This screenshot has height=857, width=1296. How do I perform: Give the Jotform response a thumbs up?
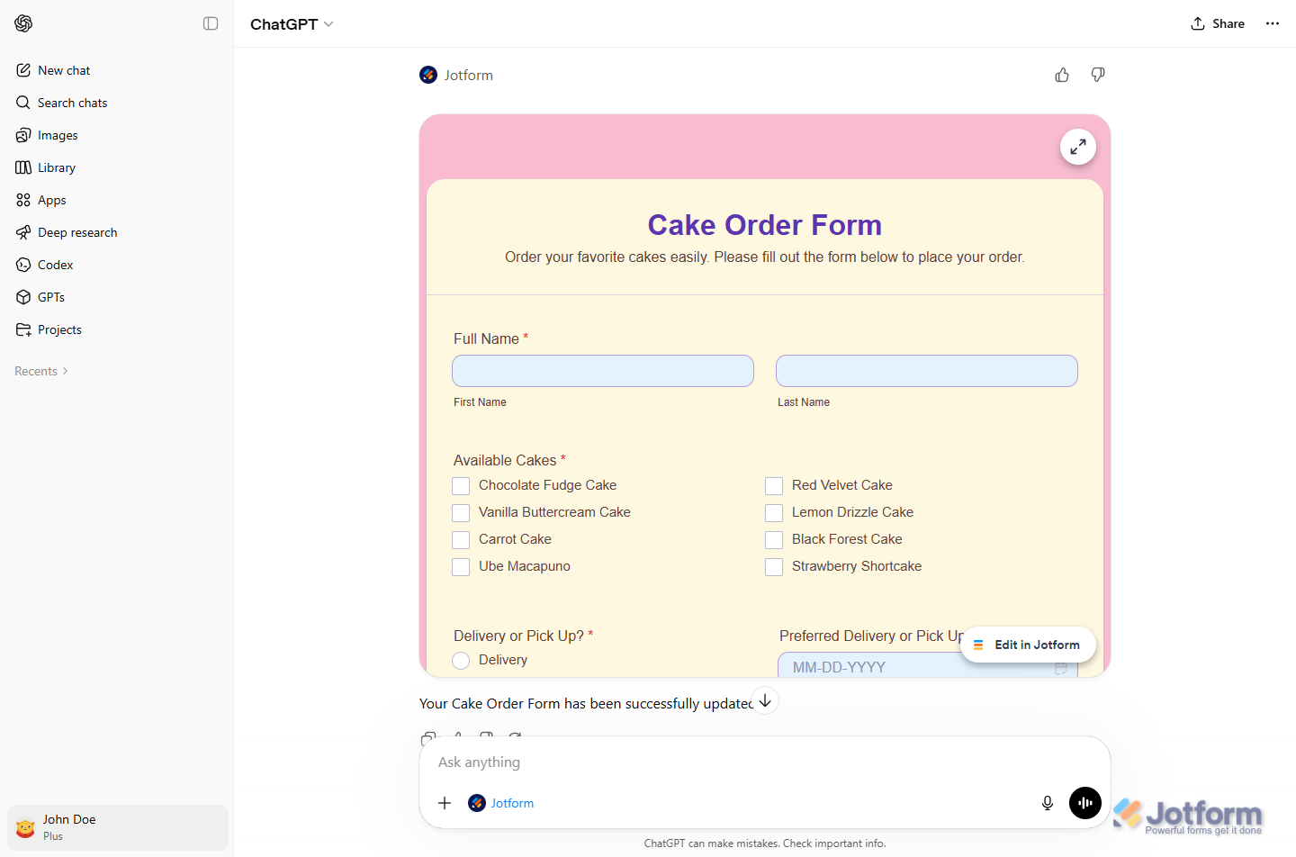click(1062, 75)
